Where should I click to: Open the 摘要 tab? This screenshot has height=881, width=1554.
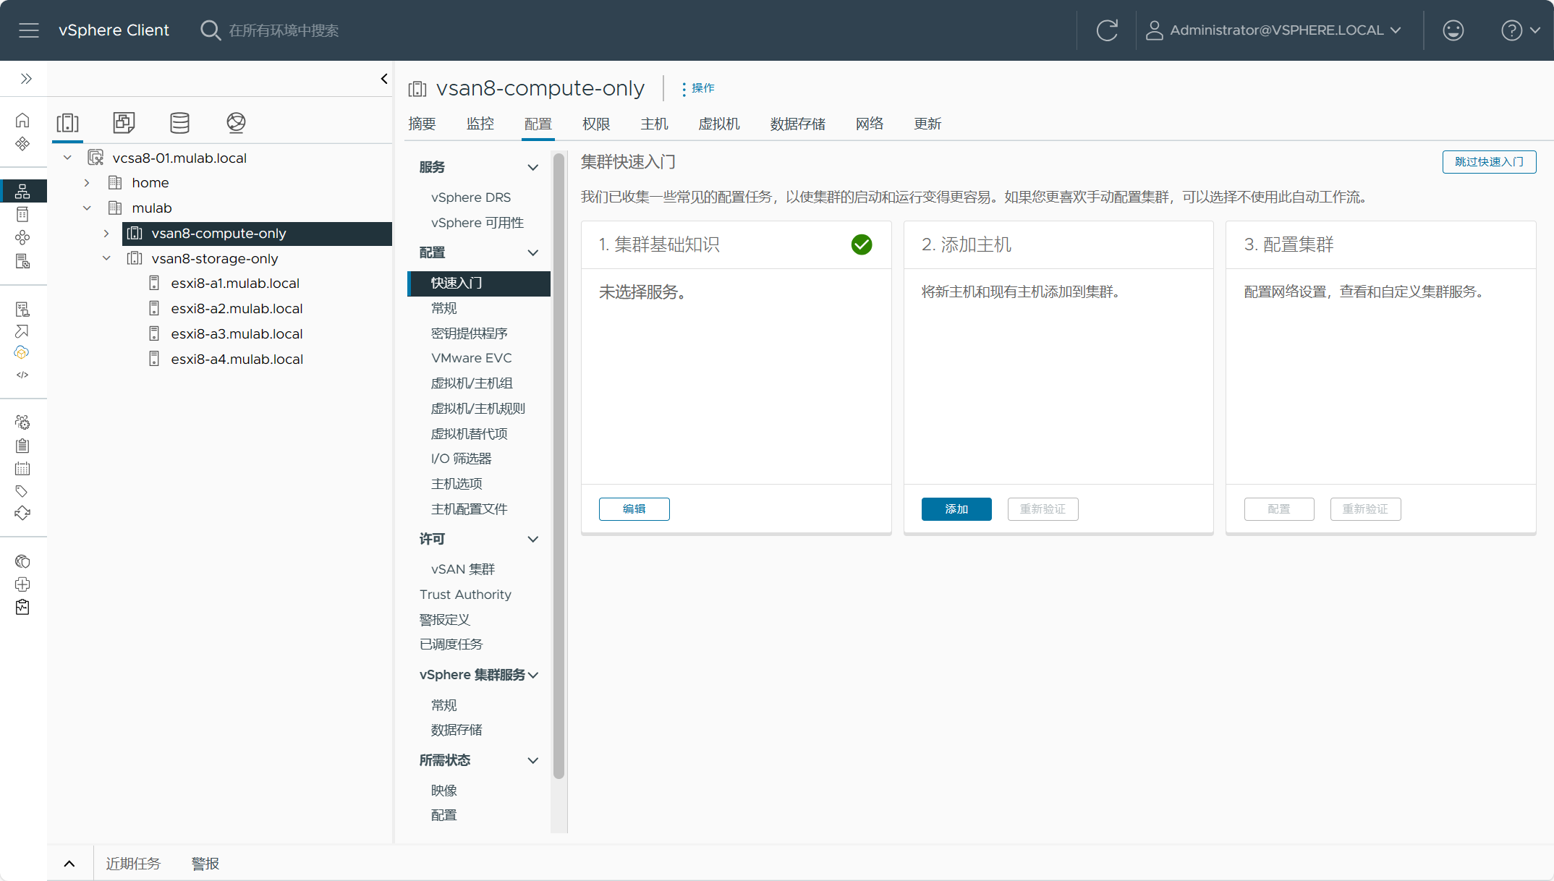click(422, 124)
